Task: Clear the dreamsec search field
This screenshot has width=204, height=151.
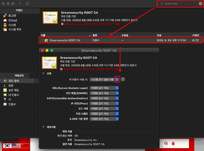Action: pyautogui.click(x=200, y=4)
